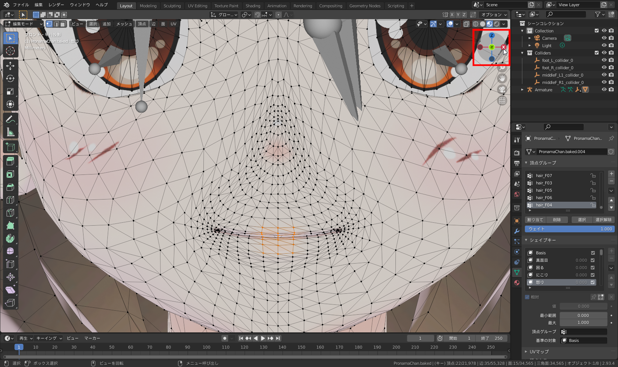Select the Annotate tool
This screenshot has width=618, height=367.
[x=10, y=119]
